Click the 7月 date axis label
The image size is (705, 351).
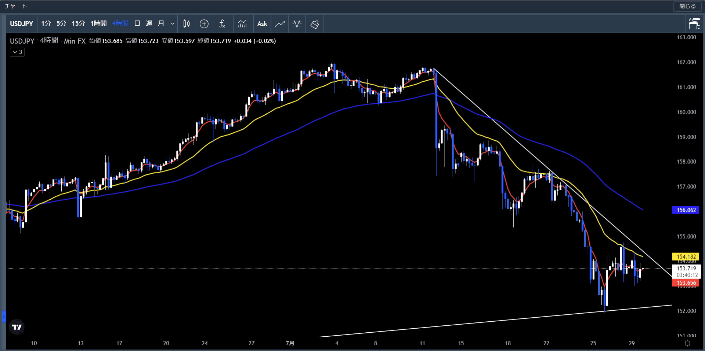[290, 343]
